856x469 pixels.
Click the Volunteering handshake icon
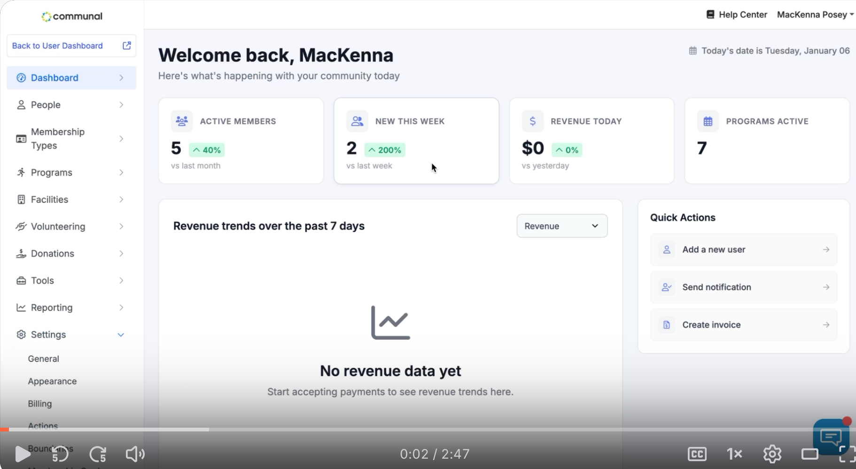[x=21, y=227]
